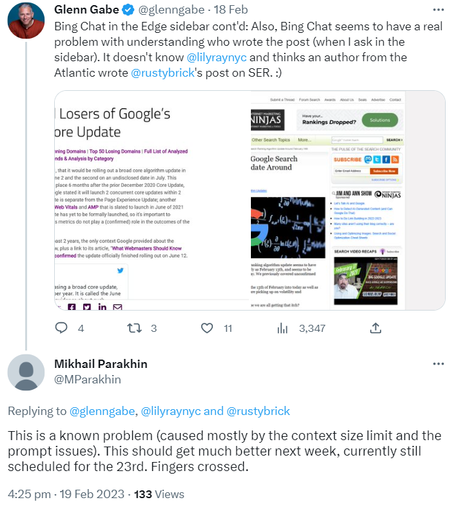Open the three-dot menu on Glenn Gabe's tweet

pos(439,10)
